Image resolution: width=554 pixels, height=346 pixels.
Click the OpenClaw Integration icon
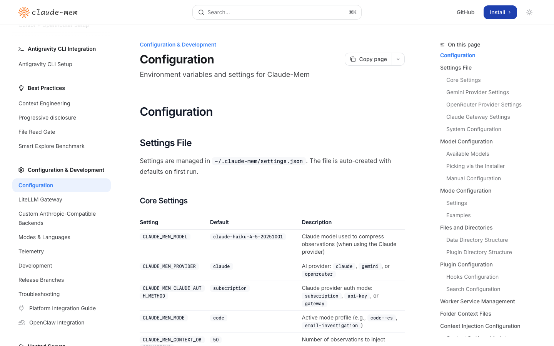tap(22, 323)
